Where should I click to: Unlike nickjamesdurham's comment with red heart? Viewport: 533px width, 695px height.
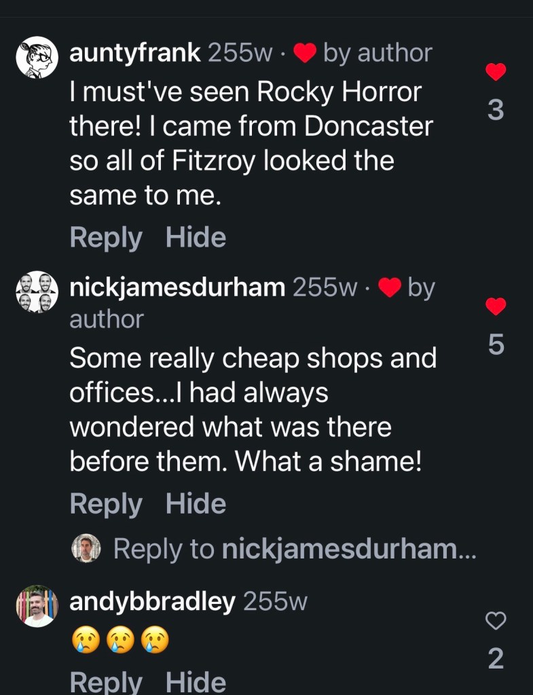click(496, 306)
